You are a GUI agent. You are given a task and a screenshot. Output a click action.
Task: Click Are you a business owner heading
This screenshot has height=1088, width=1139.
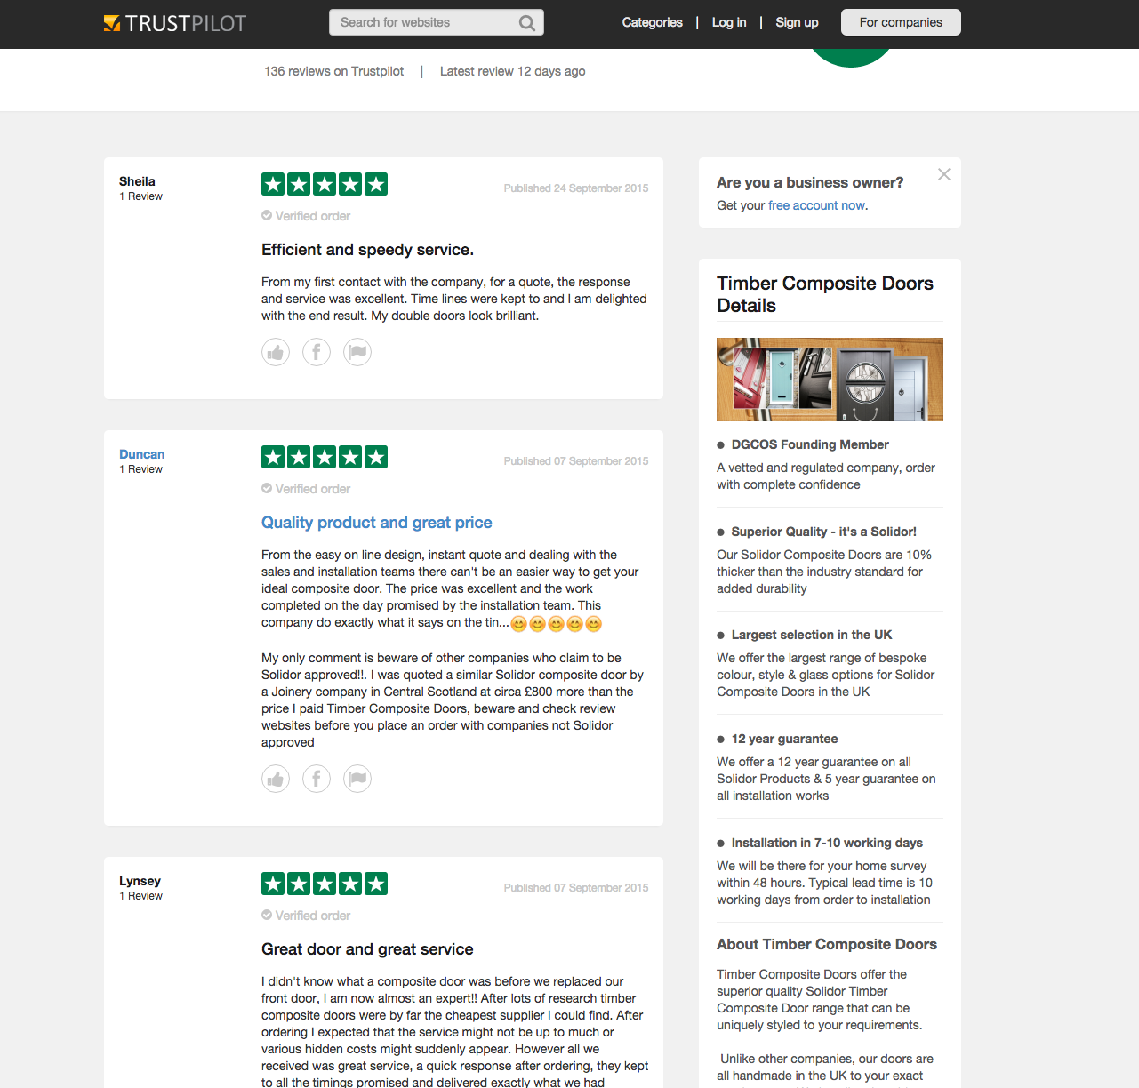(810, 183)
